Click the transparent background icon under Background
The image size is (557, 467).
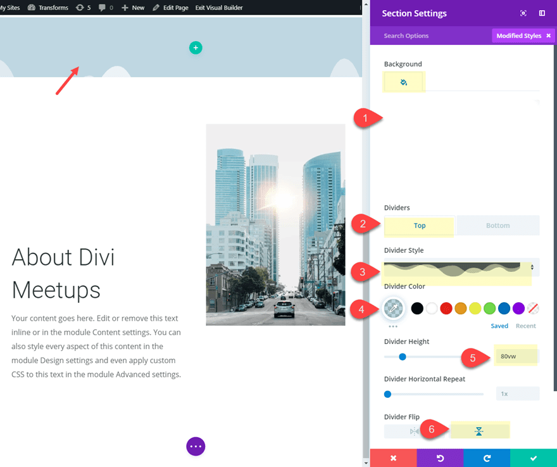click(404, 81)
